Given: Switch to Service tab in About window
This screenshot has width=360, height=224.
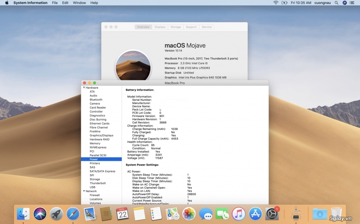Looking at the screenshot, I should (x=207, y=27).
